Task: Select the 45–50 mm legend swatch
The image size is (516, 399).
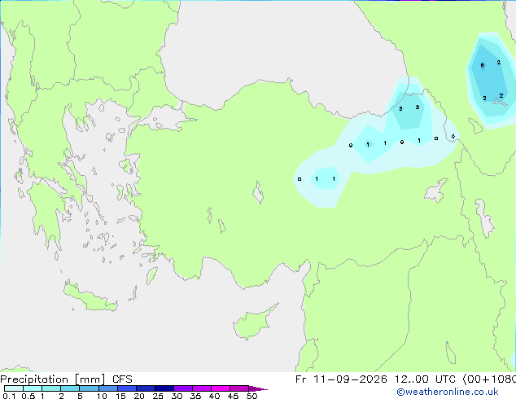Action: pyautogui.click(x=239, y=388)
